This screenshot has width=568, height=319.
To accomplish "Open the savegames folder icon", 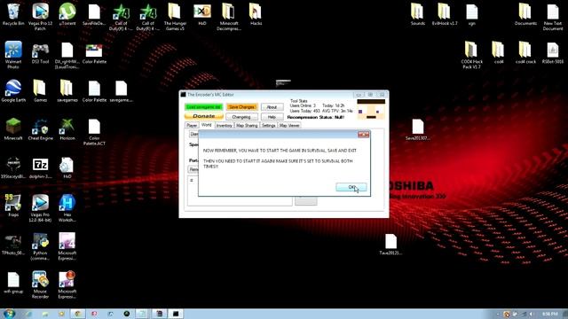I will coord(67,91).
